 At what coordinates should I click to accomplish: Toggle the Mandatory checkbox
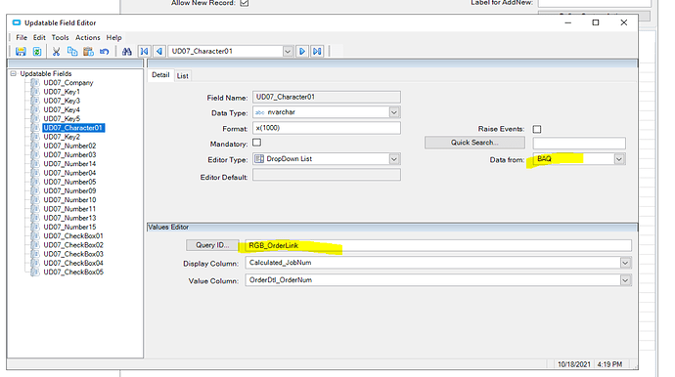coord(257,143)
